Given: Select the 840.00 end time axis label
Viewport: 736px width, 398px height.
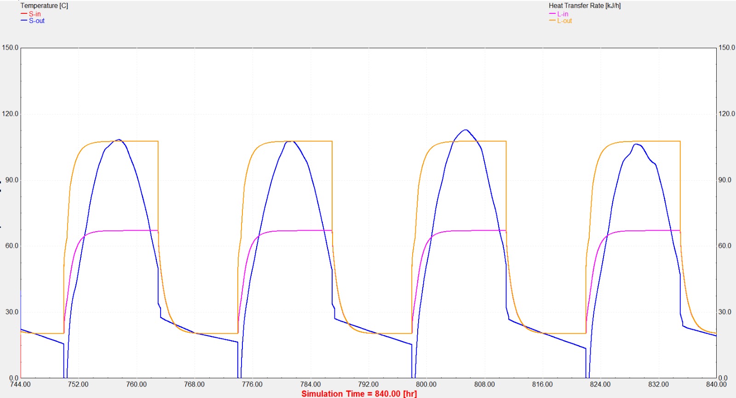Looking at the screenshot, I should click(716, 384).
